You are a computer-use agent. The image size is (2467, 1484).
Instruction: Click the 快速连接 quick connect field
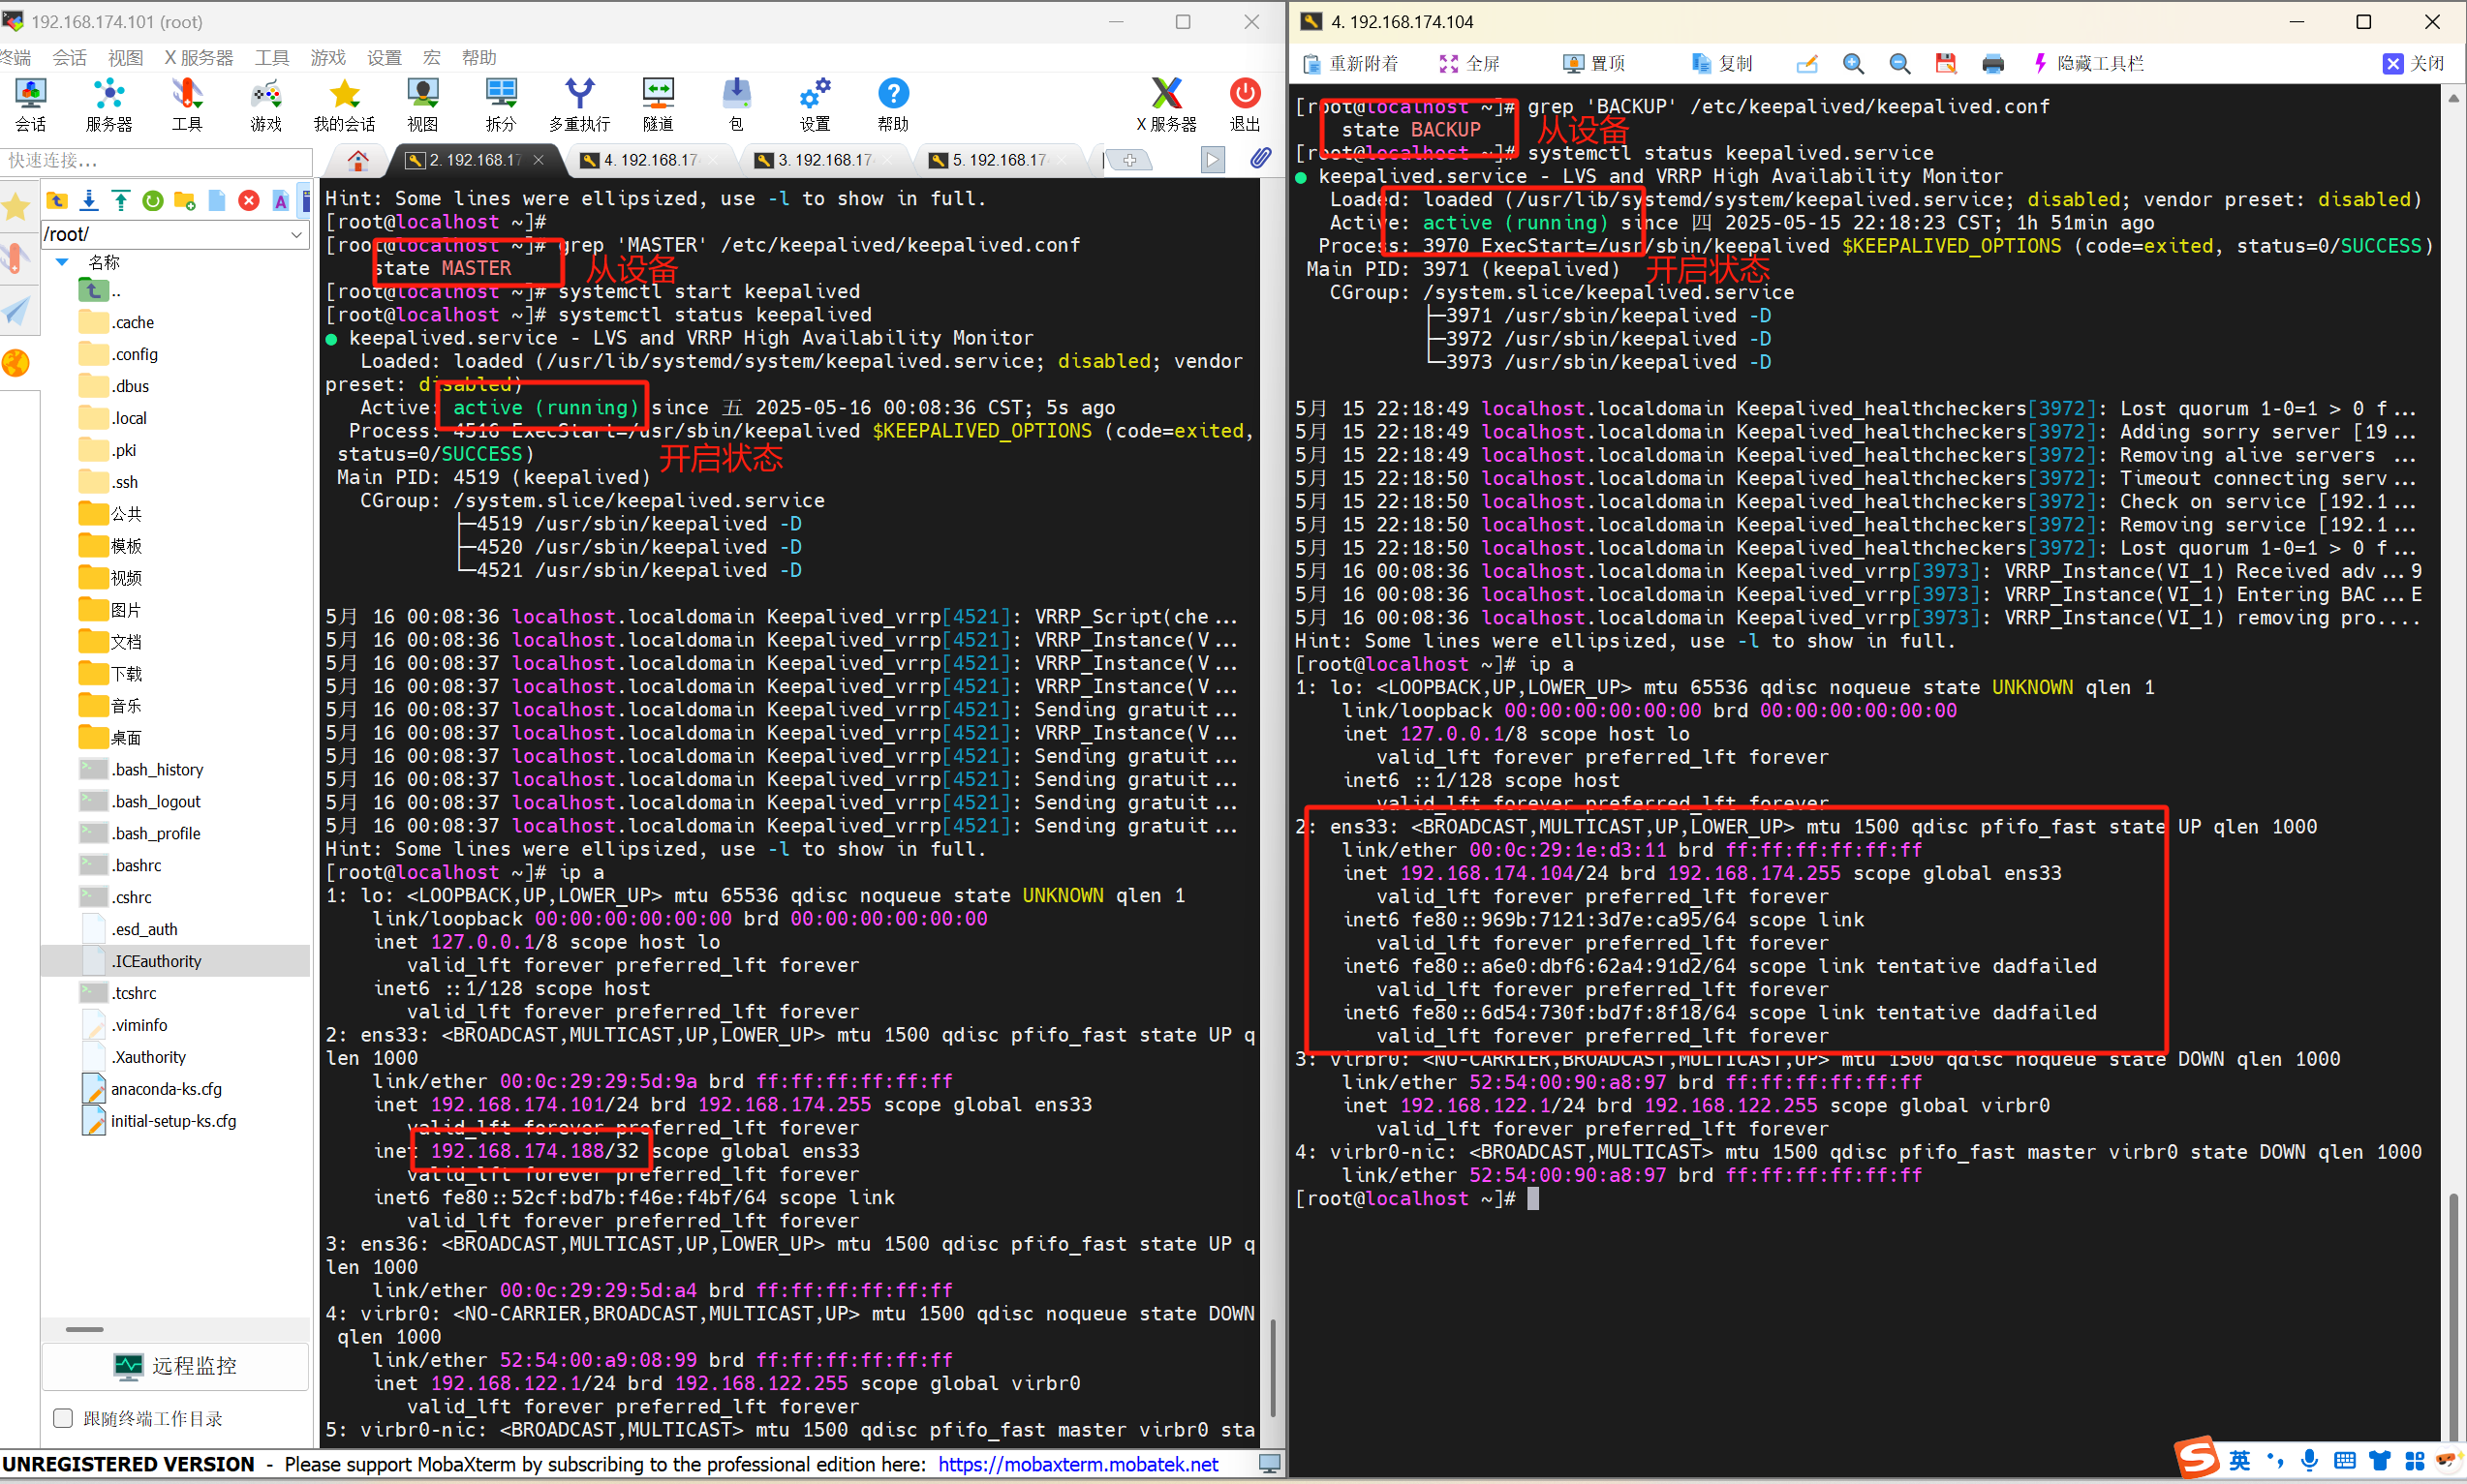(x=155, y=160)
